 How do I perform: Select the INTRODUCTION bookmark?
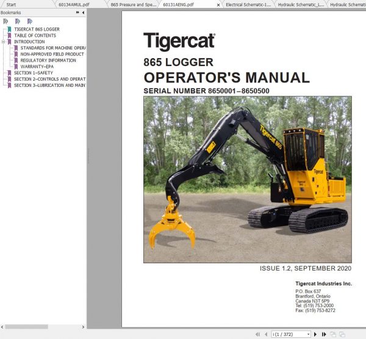29,42
